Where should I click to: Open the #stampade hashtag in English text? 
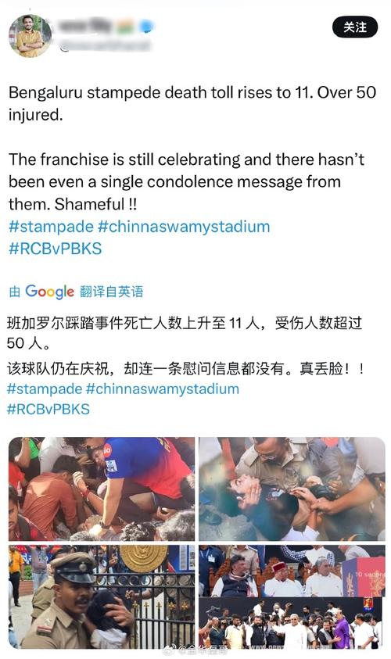coord(51,227)
